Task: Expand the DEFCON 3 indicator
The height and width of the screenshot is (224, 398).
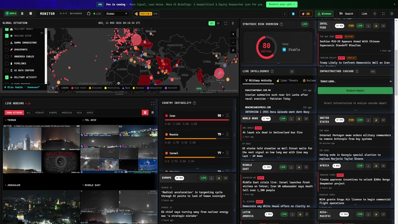Action: 146,14
